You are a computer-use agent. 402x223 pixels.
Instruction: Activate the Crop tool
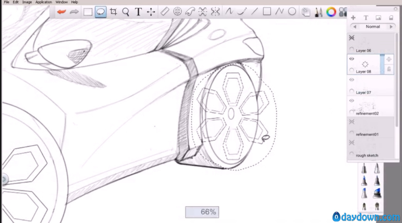tap(113, 12)
